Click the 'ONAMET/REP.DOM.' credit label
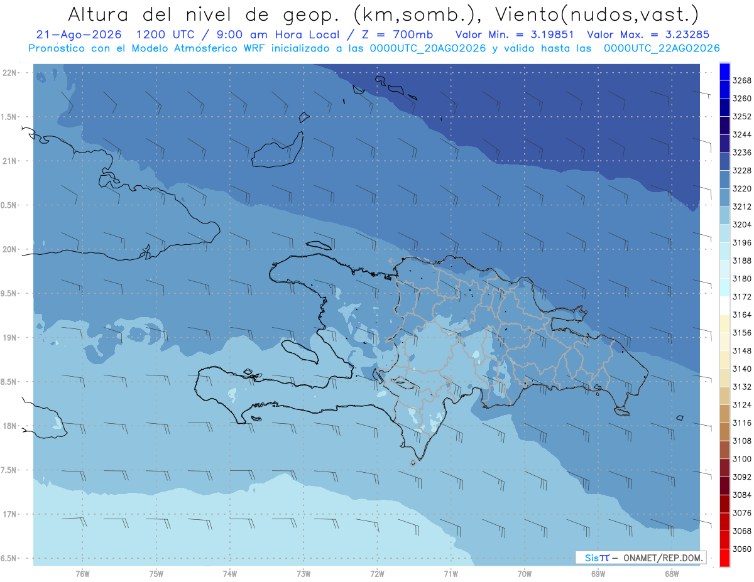Viewport: 754px width, 582px height. [x=663, y=558]
